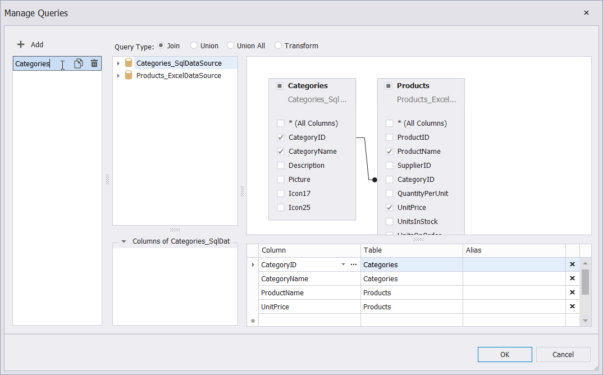Click the Categories_SqlDataSource database icon
This screenshot has width=603, height=375.
tap(129, 63)
